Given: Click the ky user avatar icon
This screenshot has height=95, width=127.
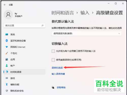Looking at the screenshot, I should coord(8,15).
